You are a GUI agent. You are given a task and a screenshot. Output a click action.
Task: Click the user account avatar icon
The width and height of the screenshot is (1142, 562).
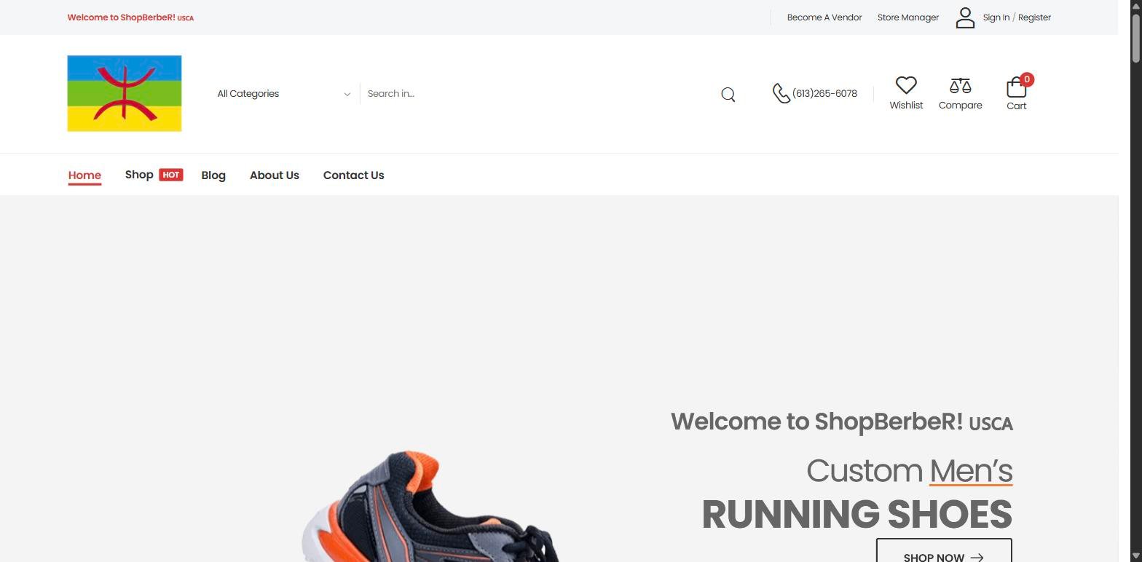pyautogui.click(x=965, y=17)
